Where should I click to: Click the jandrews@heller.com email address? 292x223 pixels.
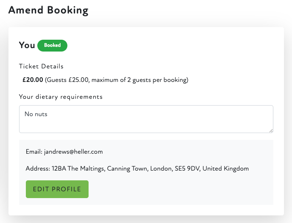coord(73,152)
